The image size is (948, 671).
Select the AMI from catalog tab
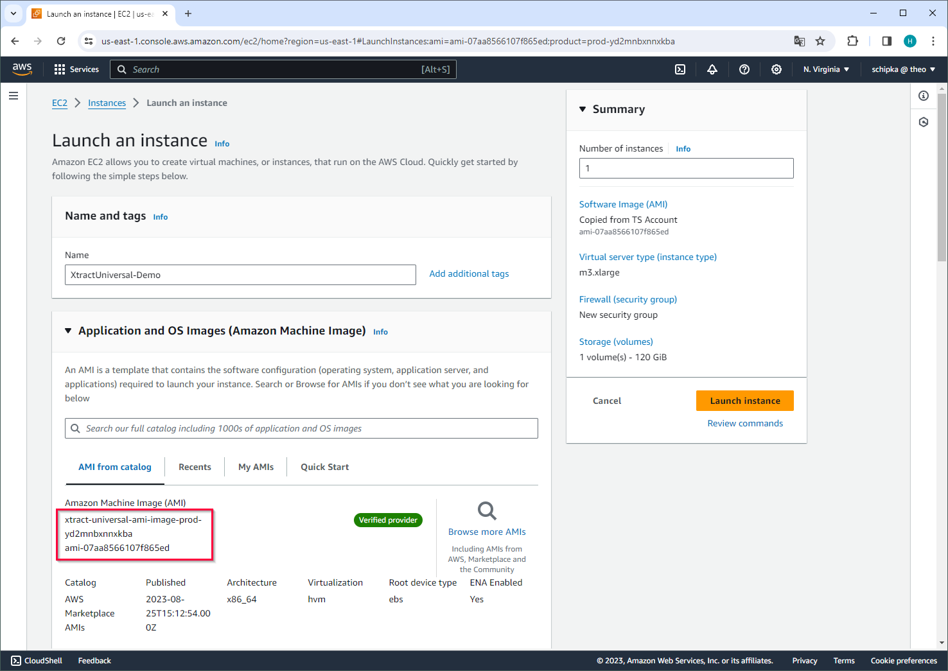point(115,467)
